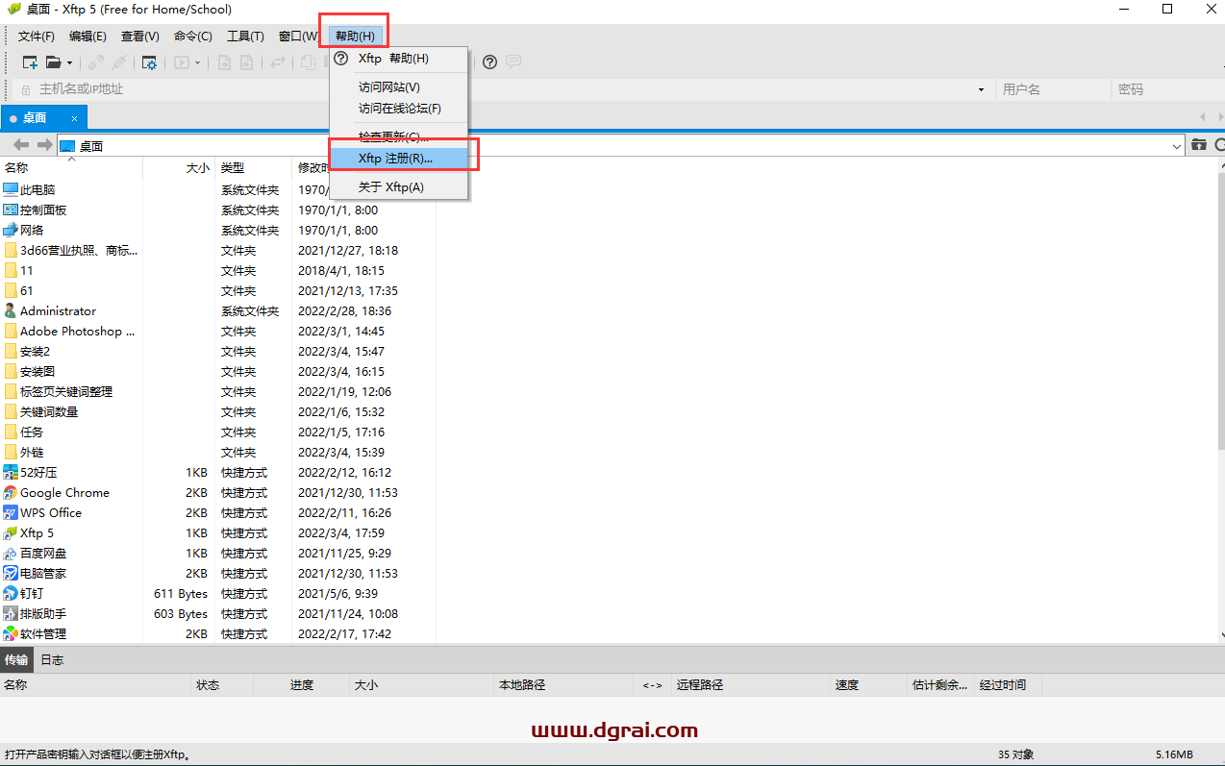Select the 此电脑 computer icon
The width and height of the screenshot is (1225, 766).
coord(11,190)
